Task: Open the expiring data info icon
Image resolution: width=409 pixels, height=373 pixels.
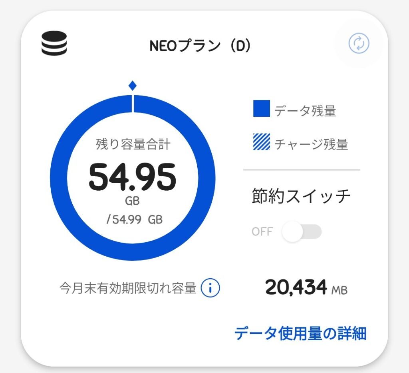Action: (x=210, y=287)
